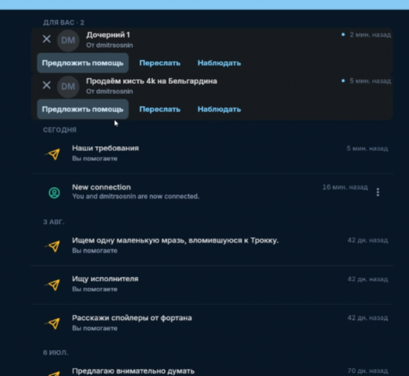Viewport: 409px width, 376px height.
Task: Click Переслать for Дочерний 1
Action: [160, 63]
